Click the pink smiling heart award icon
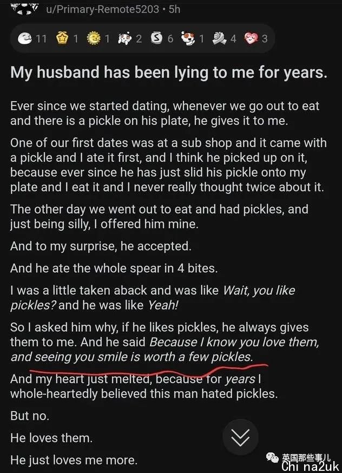This screenshot has width=342, height=473. (251, 38)
